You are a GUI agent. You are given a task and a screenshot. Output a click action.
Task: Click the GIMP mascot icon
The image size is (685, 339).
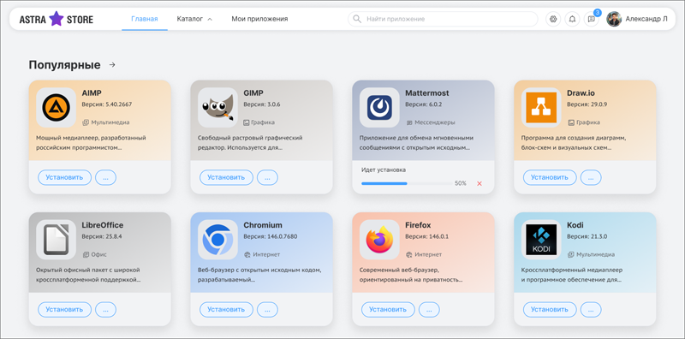coord(217,108)
